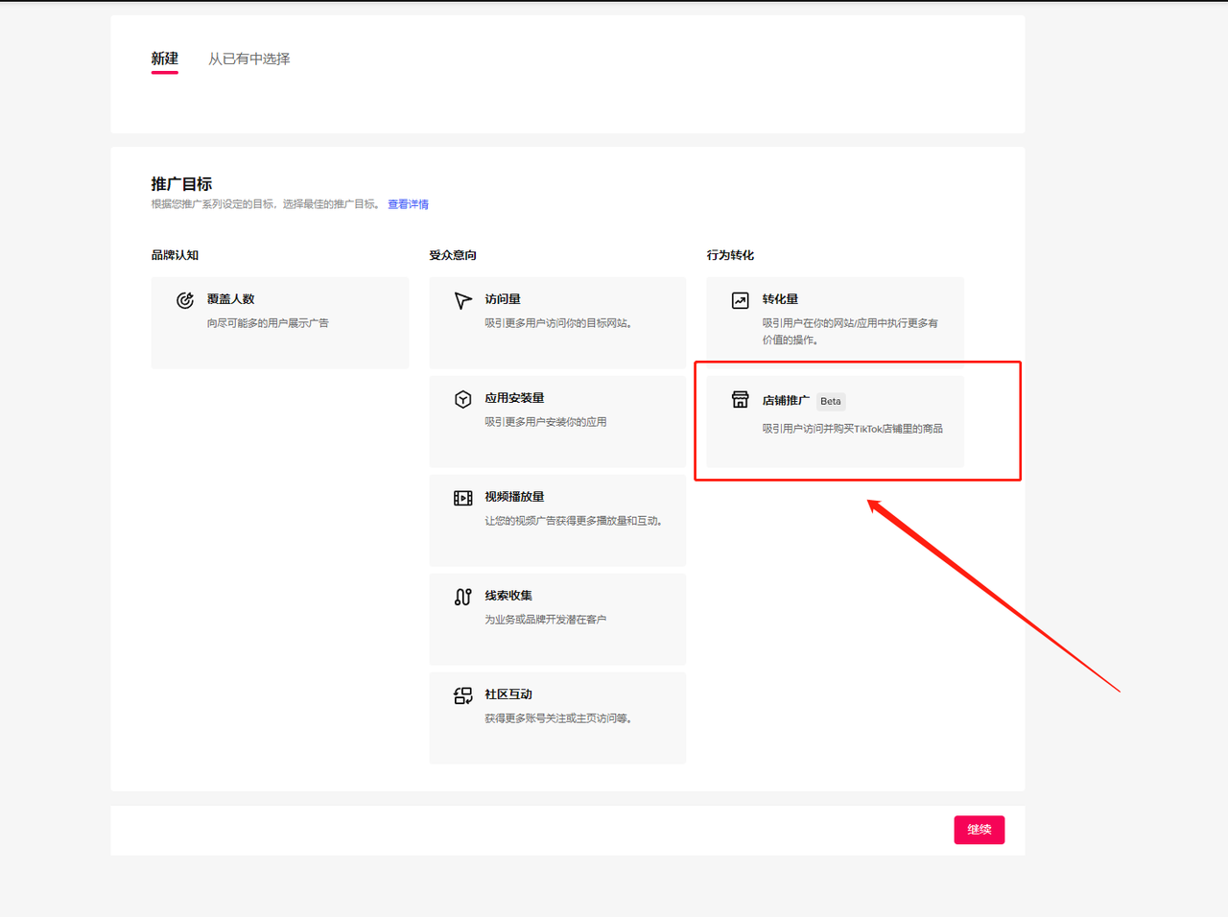
Task: Click the 应用安装量 cube icon
Action: pos(462,399)
